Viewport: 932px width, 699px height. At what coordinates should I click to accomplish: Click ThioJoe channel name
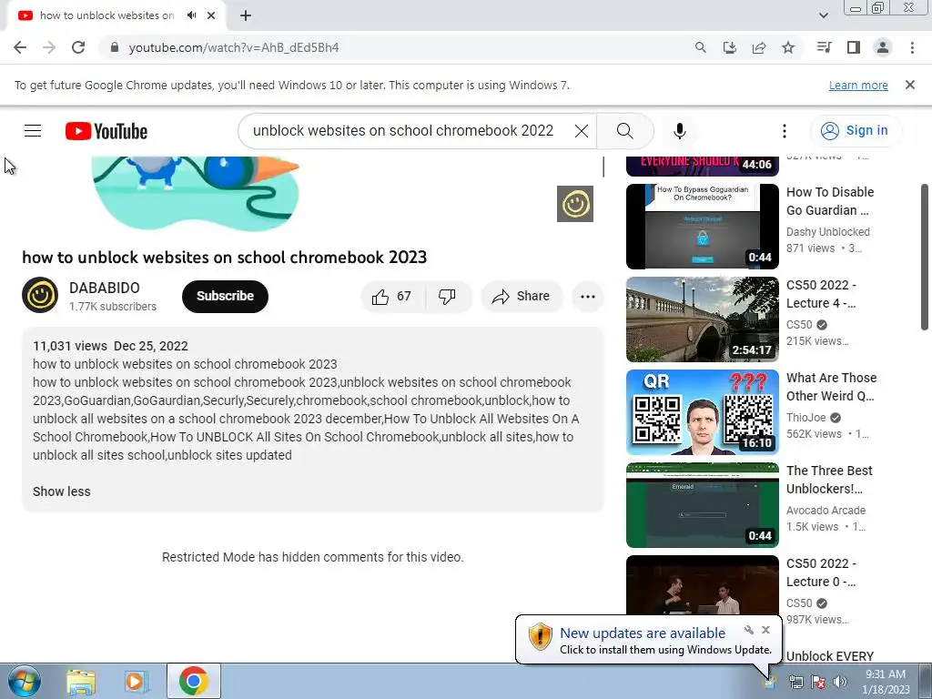806,417
